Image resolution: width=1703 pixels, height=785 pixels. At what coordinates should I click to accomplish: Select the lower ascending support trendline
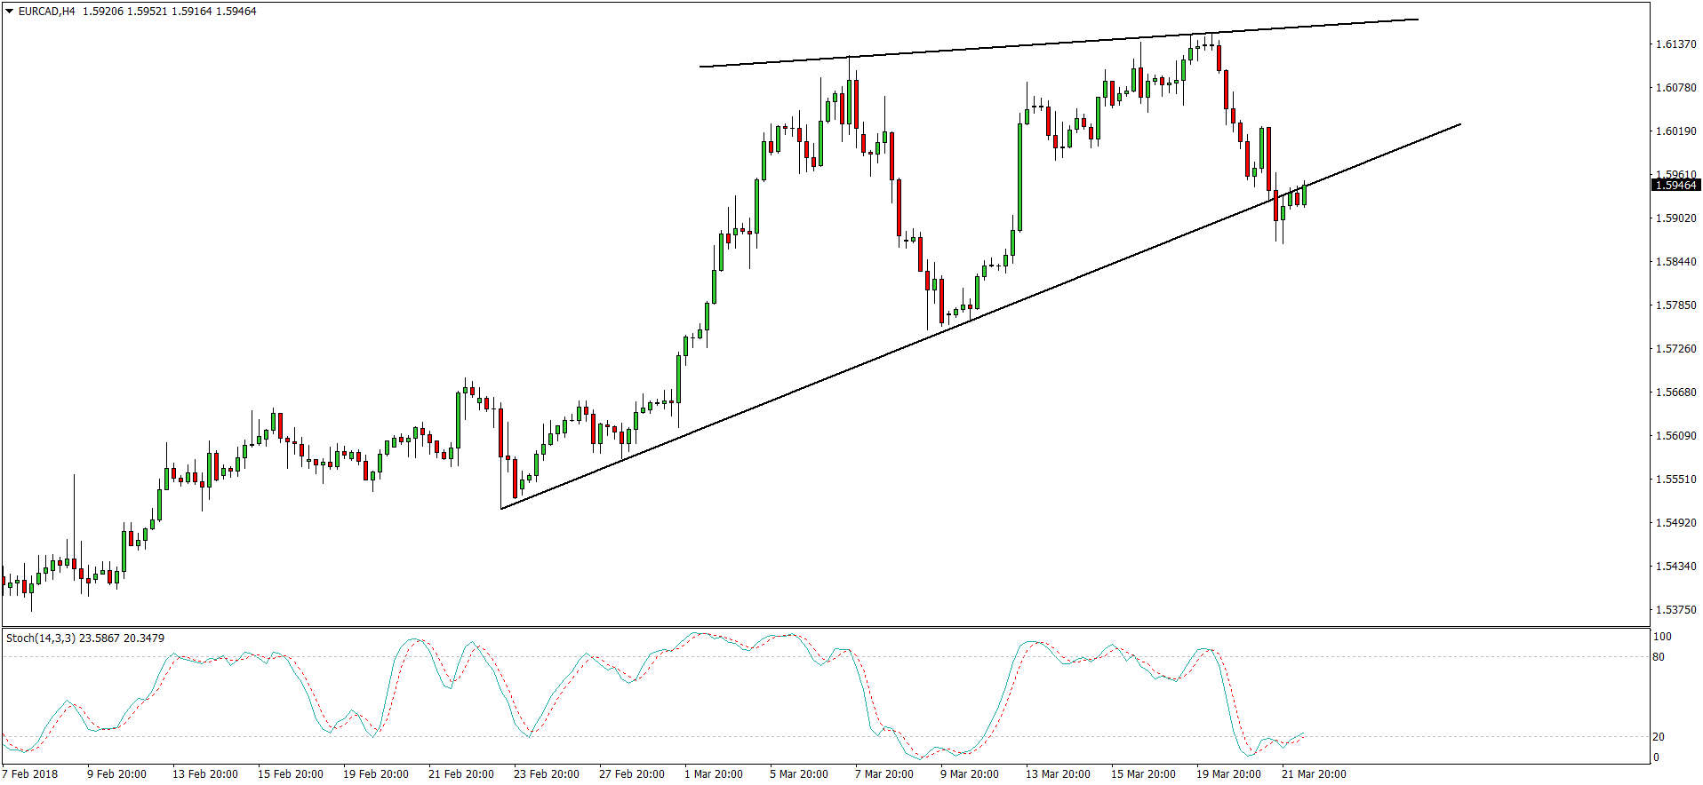980,316
